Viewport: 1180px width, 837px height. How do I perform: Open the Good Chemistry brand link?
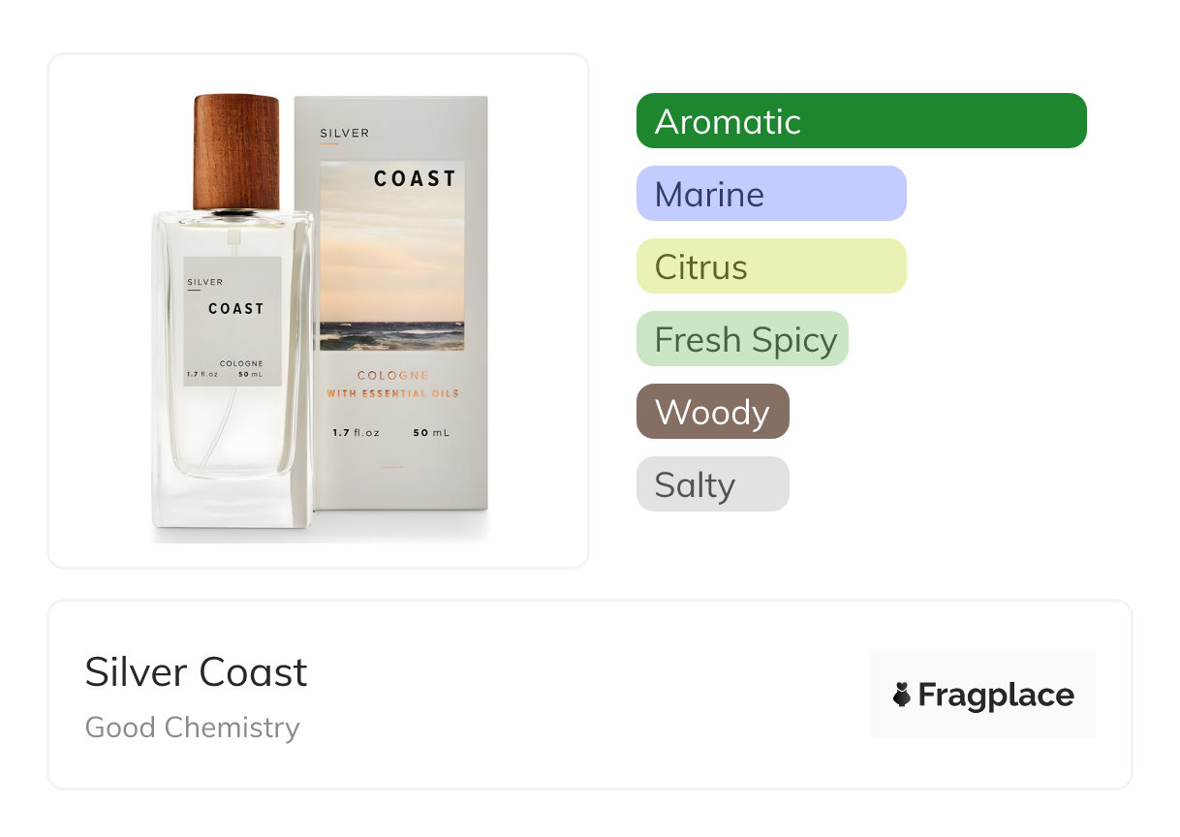(x=192, y=728)
